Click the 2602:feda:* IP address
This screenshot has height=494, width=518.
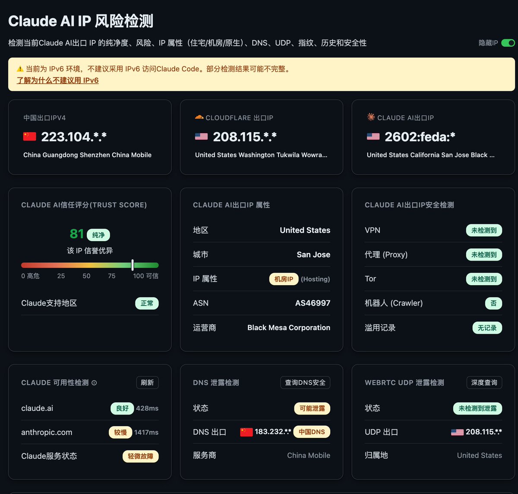(420, 137)
